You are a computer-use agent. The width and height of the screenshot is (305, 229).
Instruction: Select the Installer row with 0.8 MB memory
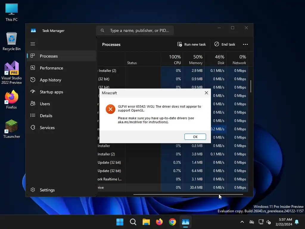[x=173, y=146]
